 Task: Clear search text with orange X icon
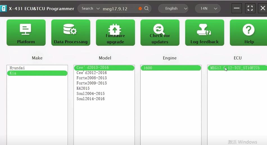pyautogui.click(x=140, y=9)
